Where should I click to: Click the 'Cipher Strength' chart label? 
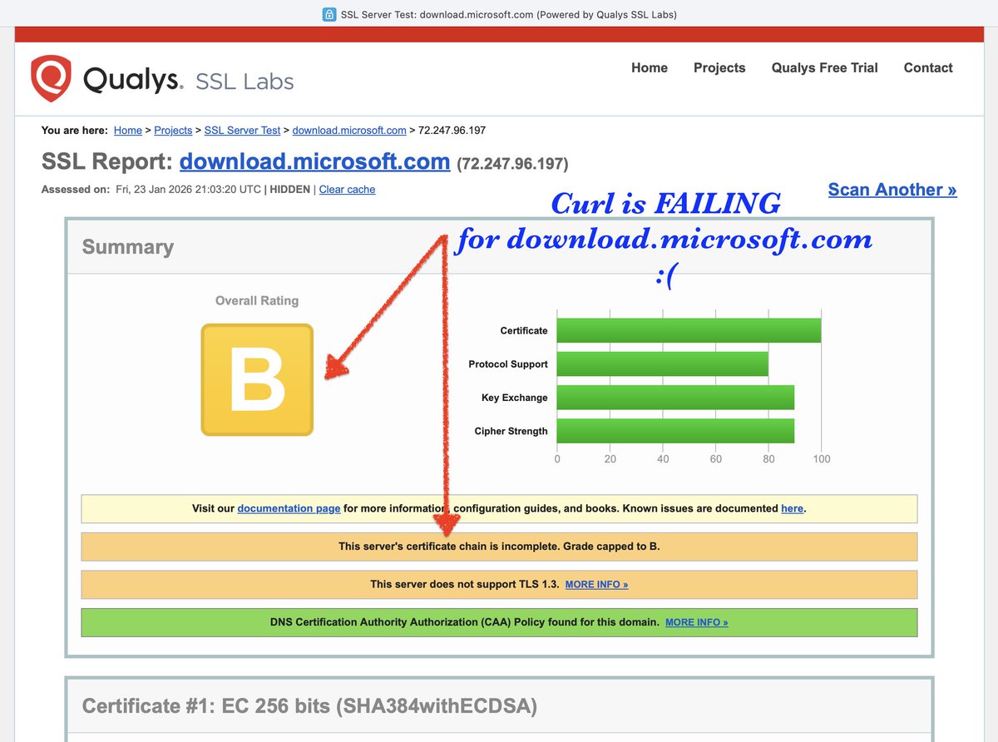(511, 431)
